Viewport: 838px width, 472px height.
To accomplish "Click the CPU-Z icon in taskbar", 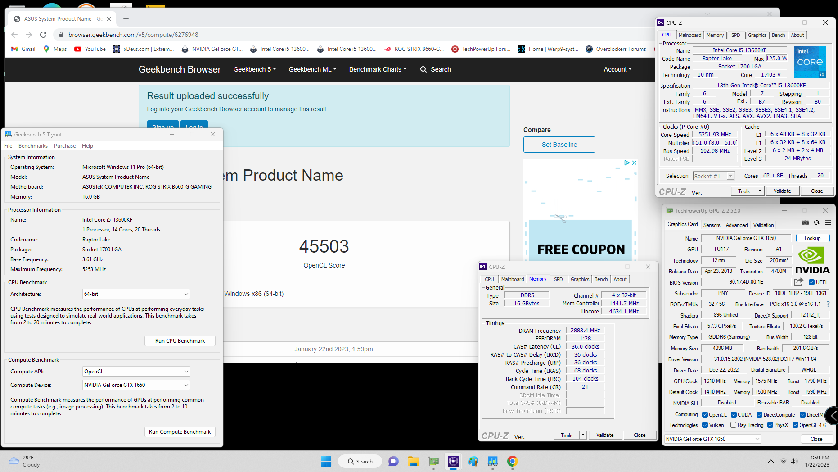I will 453,461.
